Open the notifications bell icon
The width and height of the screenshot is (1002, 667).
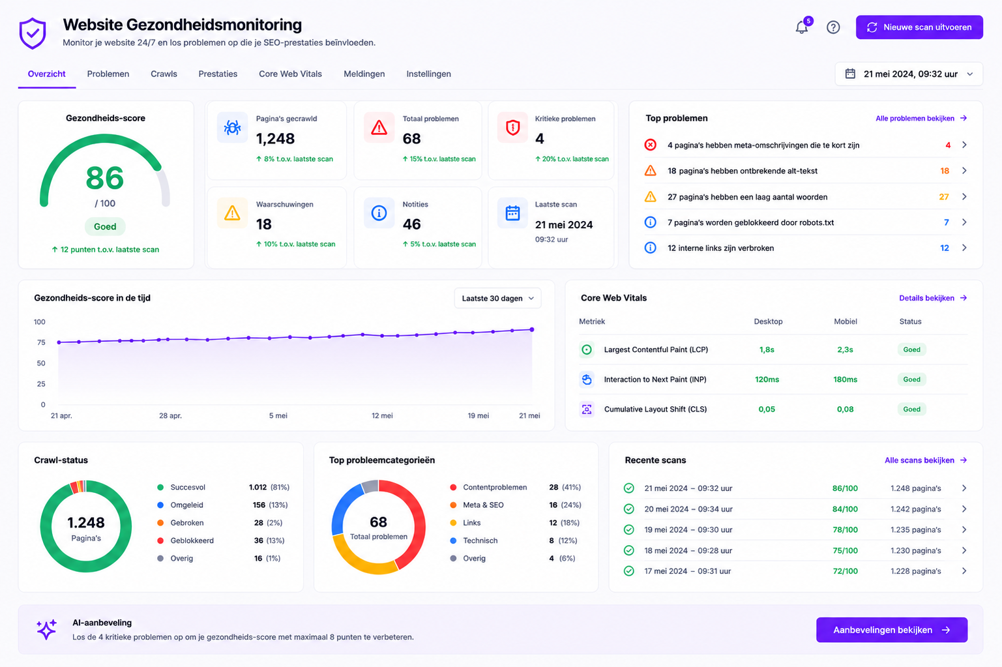pyautogui.click(x=801, y=27)
